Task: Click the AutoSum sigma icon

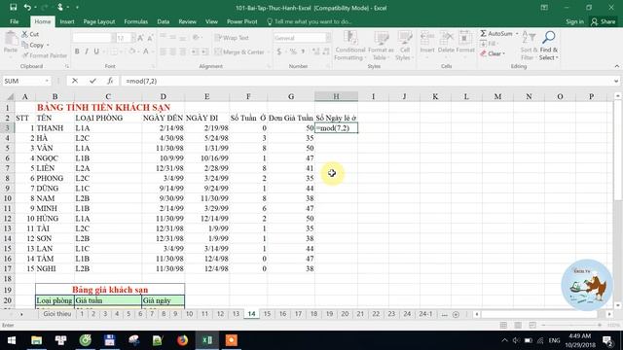Action: click(483, 34)
